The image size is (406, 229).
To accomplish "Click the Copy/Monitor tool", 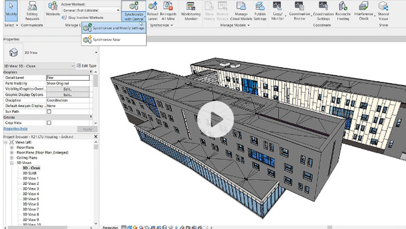I will (277, 11).
